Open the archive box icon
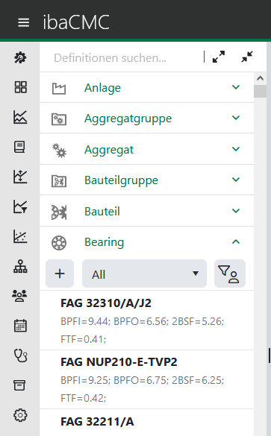The image size is (271, 436). coord(19,385)
